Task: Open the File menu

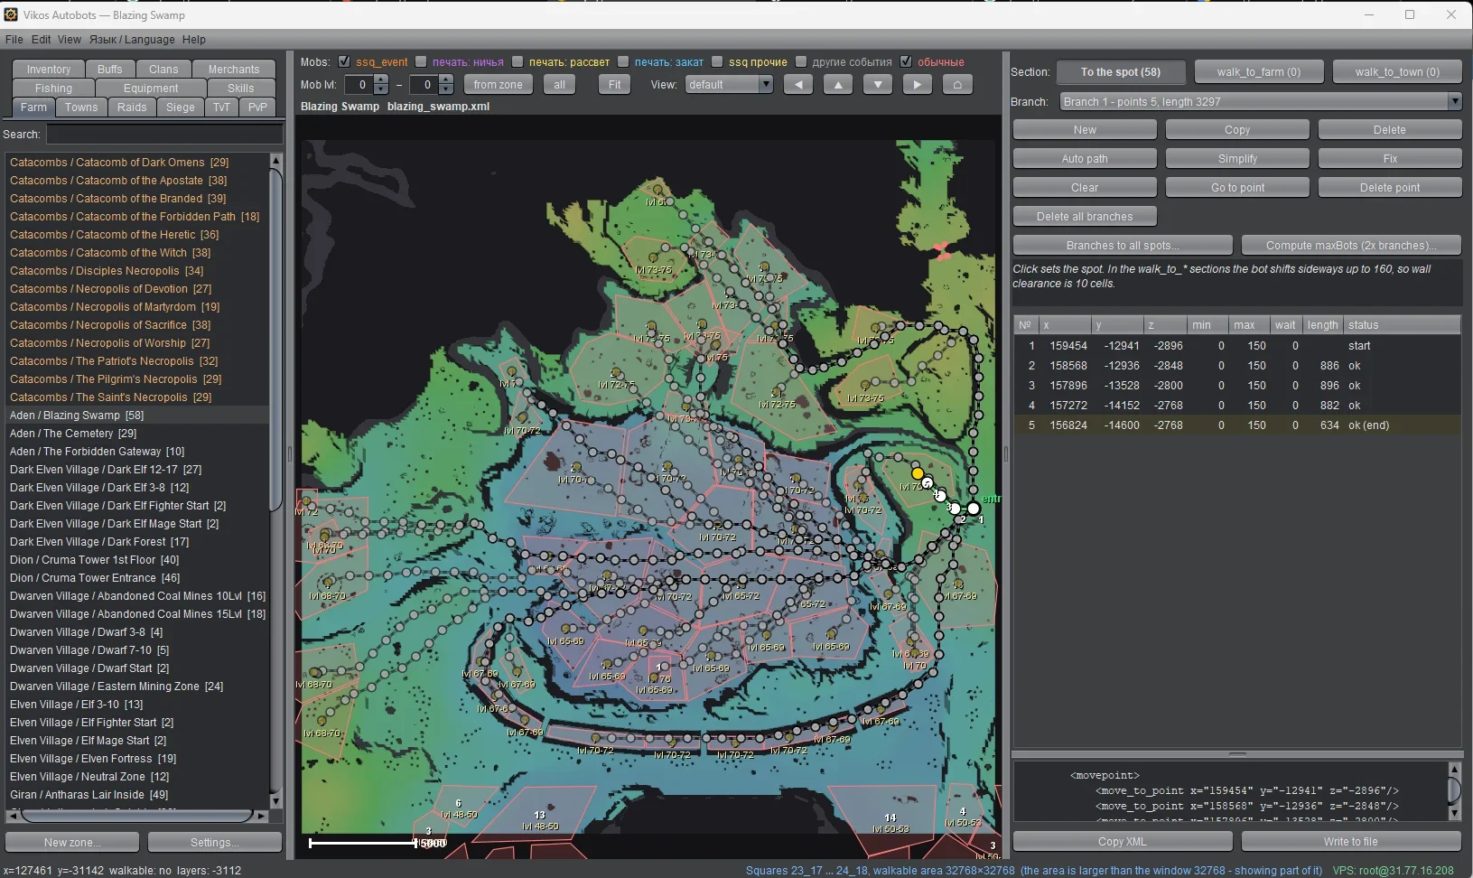Action: pos(14,40)
